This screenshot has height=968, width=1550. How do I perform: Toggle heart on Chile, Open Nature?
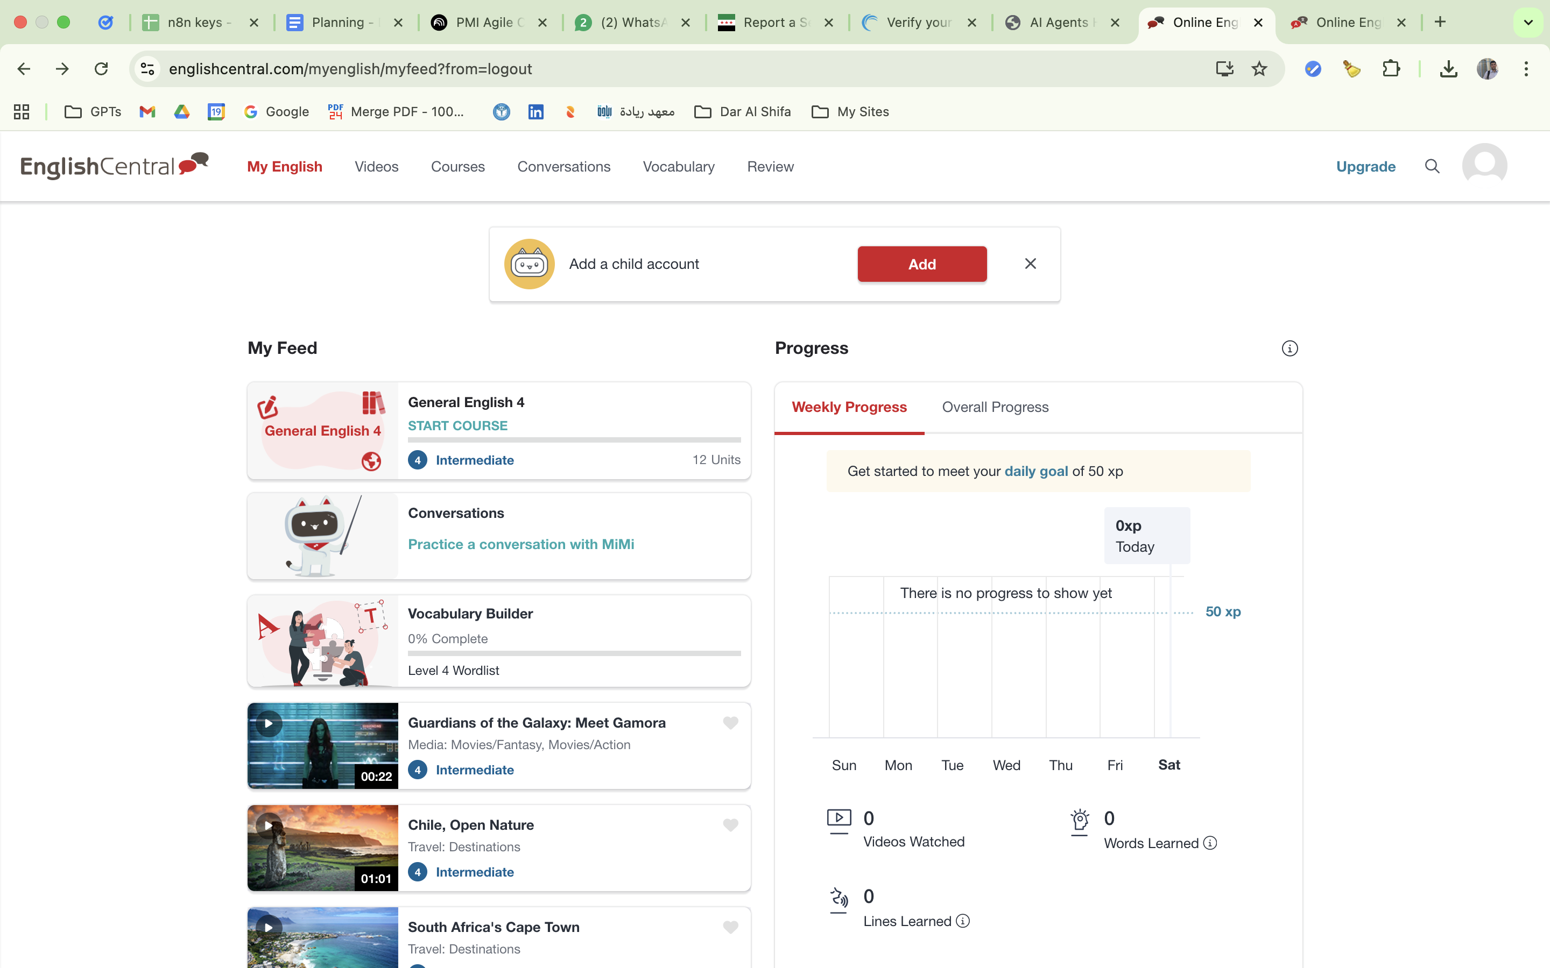730,825
